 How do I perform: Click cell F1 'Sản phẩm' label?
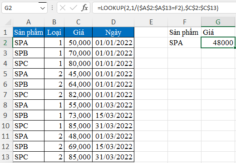point(184,32)
